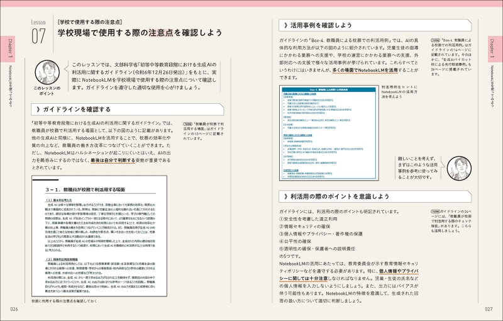Click the underlined phrase 多くの場面でNotebookLMを活用

pyautogui.click(x=365, y=70)
